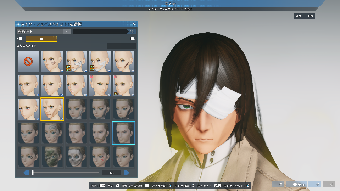Go to previous page with left blue arrow
Image resolution: width=340 pixels, height=191 pixels.
coord(26,173)
